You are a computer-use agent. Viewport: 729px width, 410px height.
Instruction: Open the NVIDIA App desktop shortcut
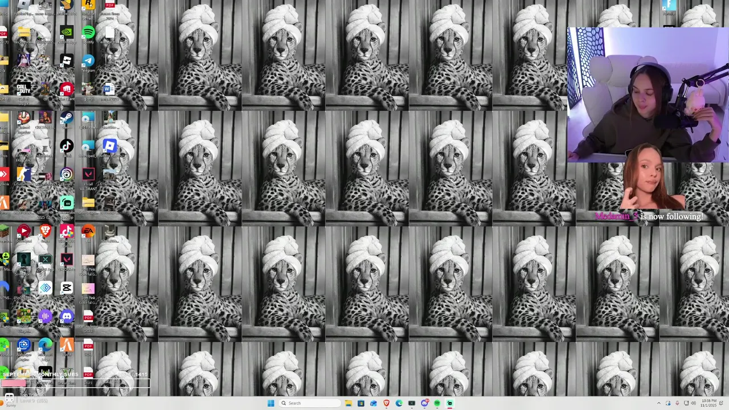(67, 32)
